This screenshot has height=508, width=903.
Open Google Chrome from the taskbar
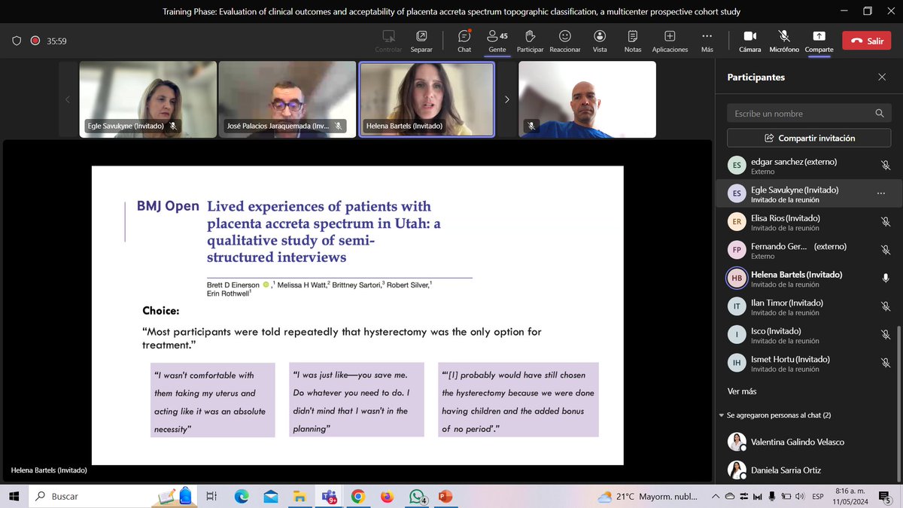click(x=358, y=496)
